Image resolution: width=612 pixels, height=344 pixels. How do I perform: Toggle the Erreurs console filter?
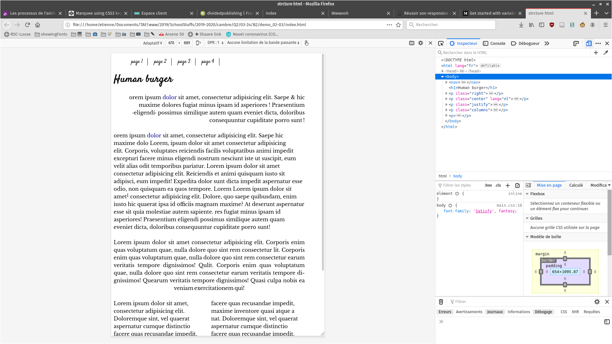click(445, 312)
